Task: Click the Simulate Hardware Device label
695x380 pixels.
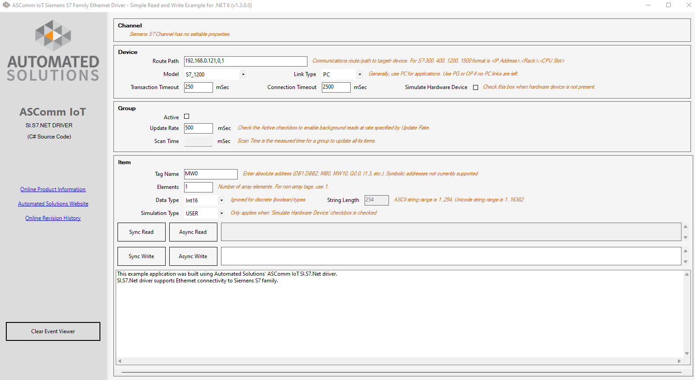Action: 436,87
